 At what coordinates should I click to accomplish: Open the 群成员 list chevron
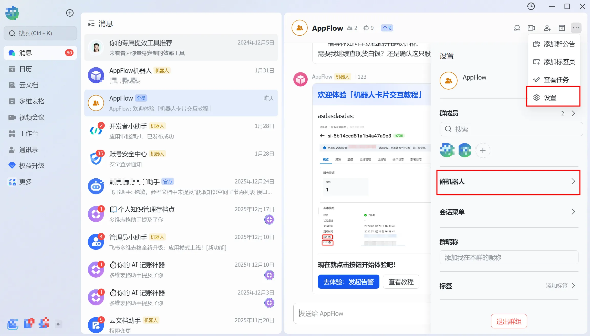573,113
